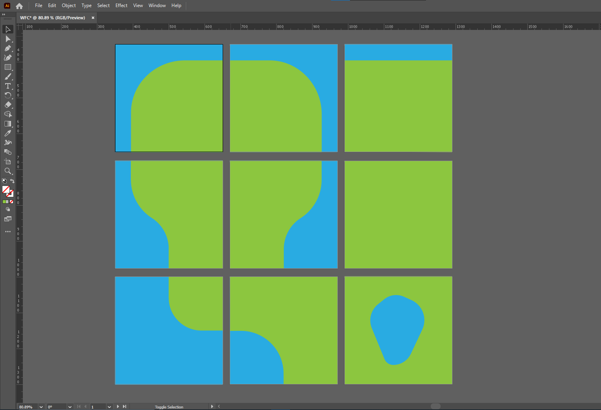Select the Rotate tool

pos(8,95)
